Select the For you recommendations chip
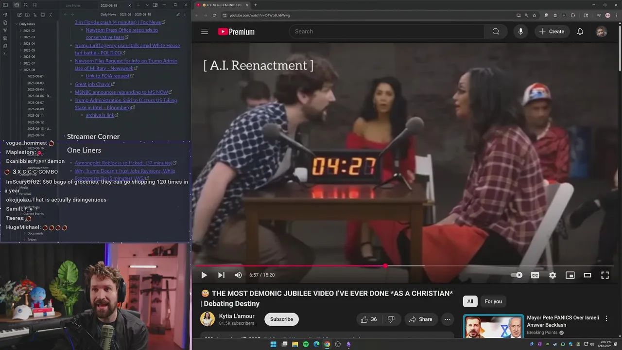 pyautogui.click(x=493, y=301)
